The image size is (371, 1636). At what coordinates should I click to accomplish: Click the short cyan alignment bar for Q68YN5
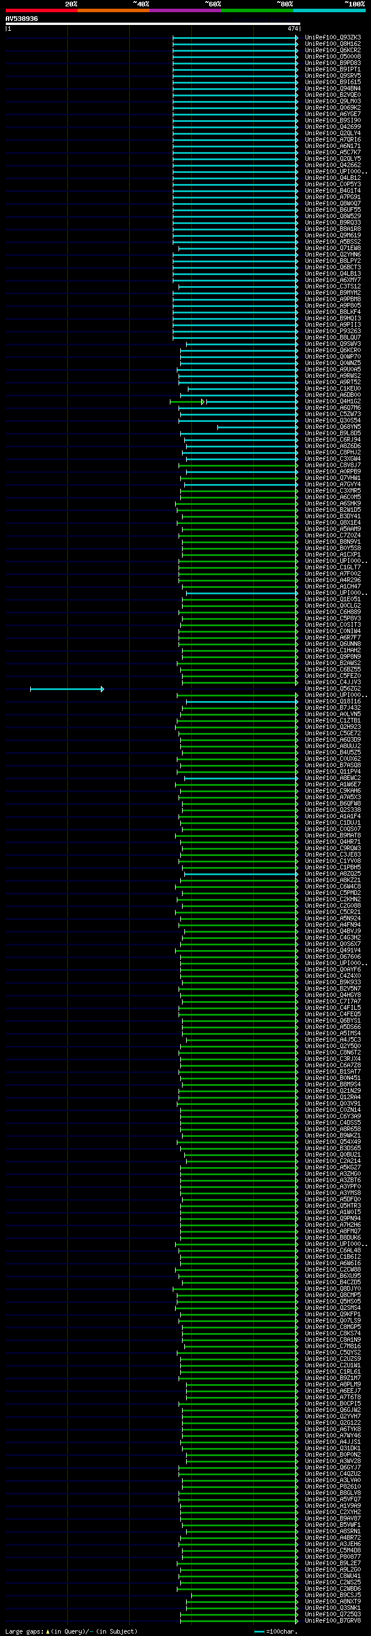pyautogui.click(x=257, y=427)
